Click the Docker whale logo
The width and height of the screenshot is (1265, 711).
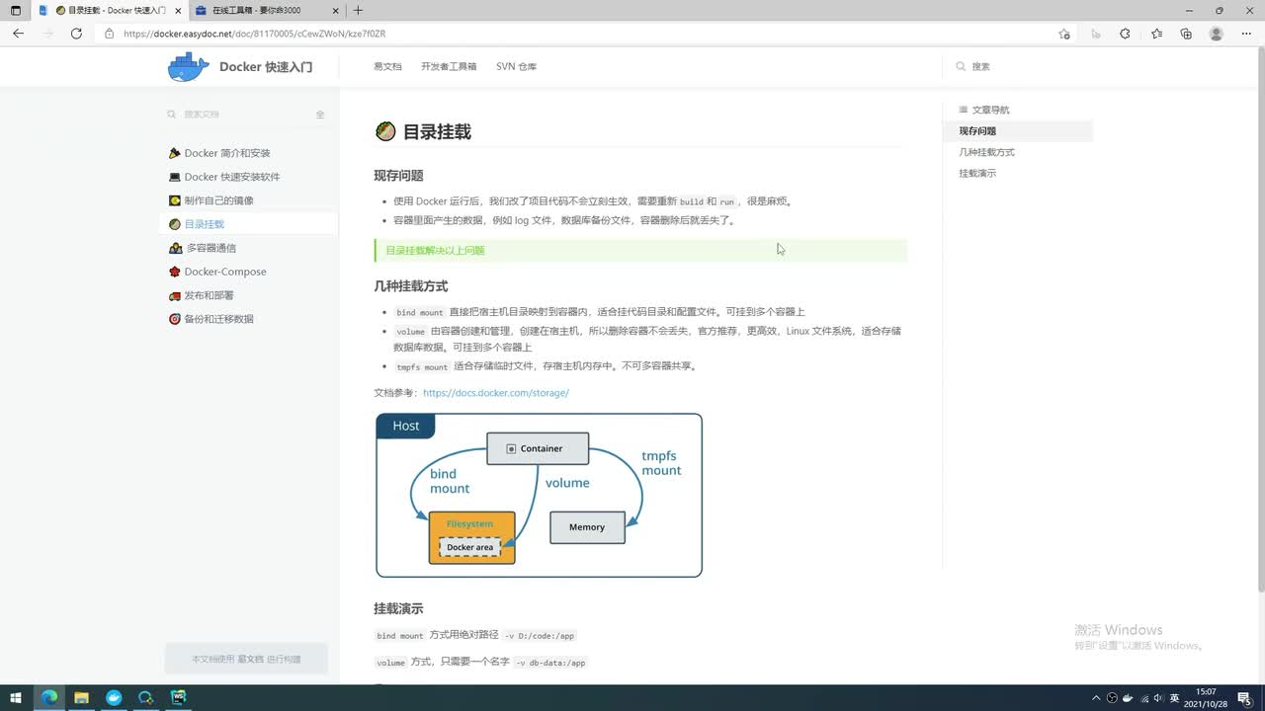tap(189, 67)
